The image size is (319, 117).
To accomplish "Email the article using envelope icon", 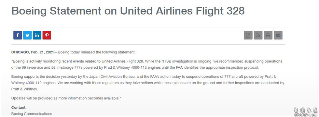I will (278, 35).
